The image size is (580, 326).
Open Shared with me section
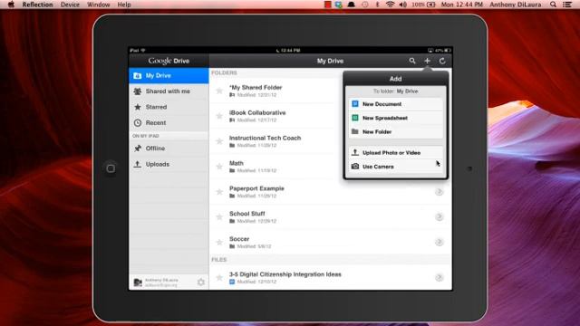pyautogui.click(x=169, y=91)
